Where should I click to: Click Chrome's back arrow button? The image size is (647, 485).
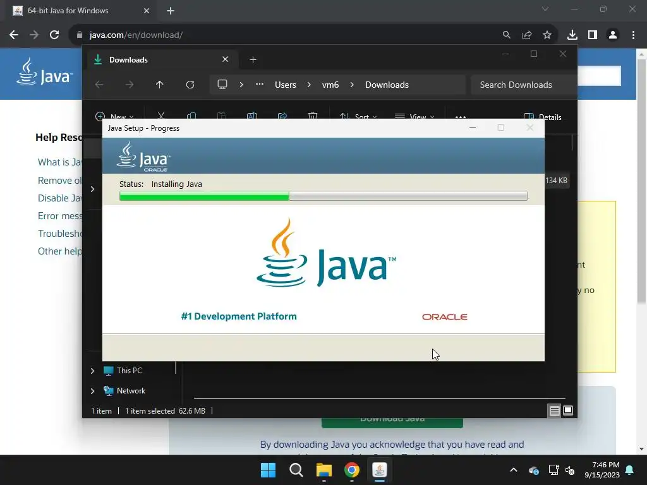coord(14,35)
